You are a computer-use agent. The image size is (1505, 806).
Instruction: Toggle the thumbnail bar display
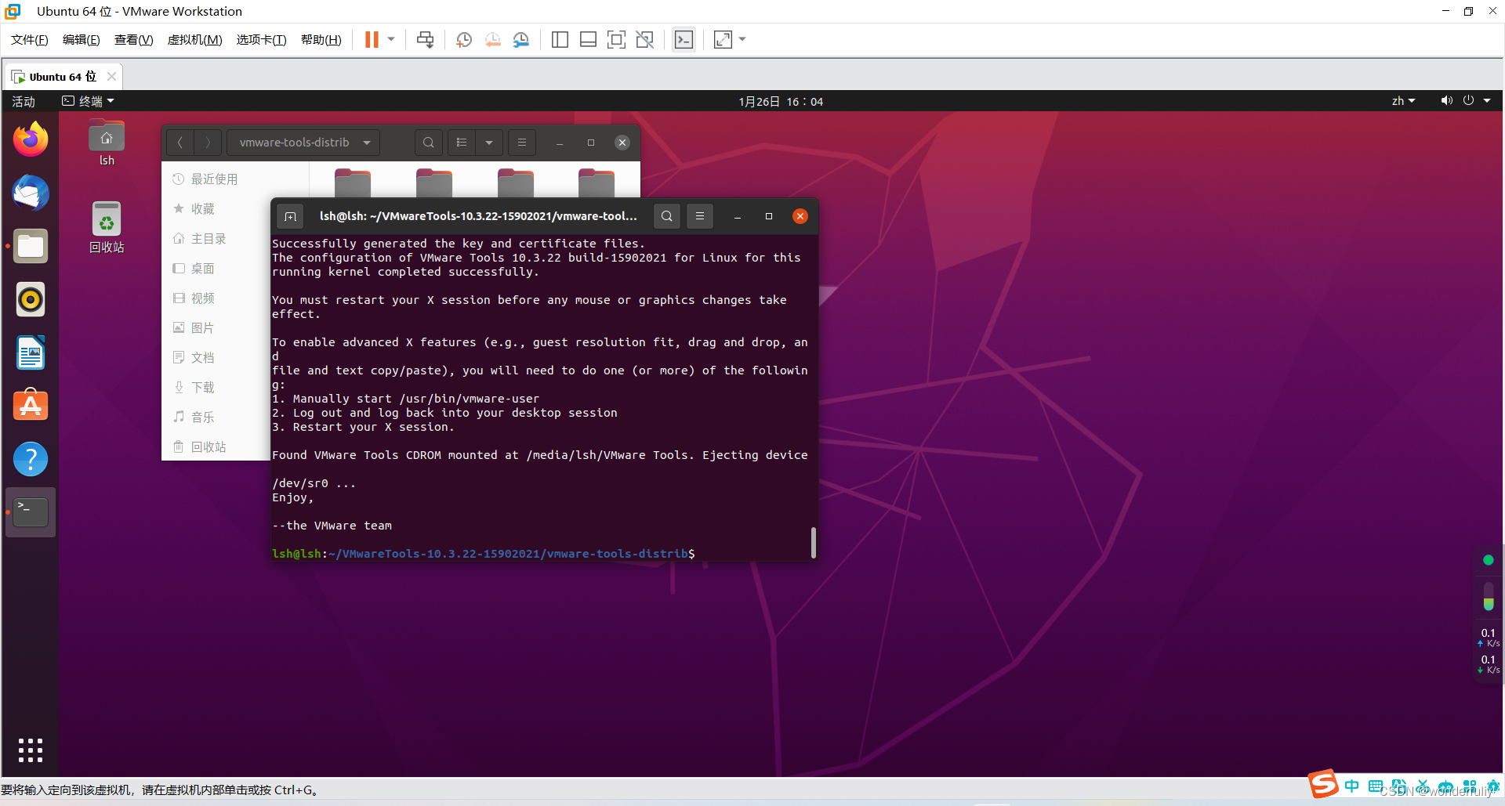pos(588,39)
